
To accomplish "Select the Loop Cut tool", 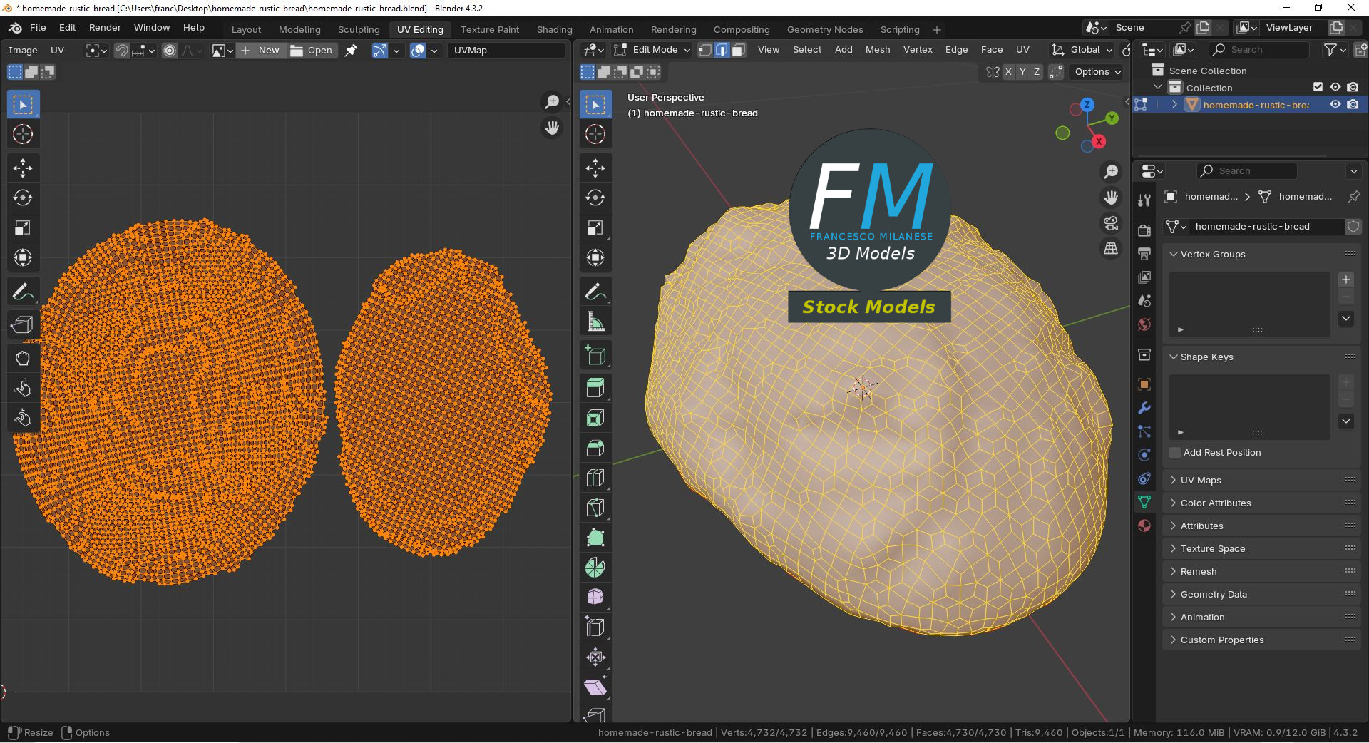I will [595, 478].
